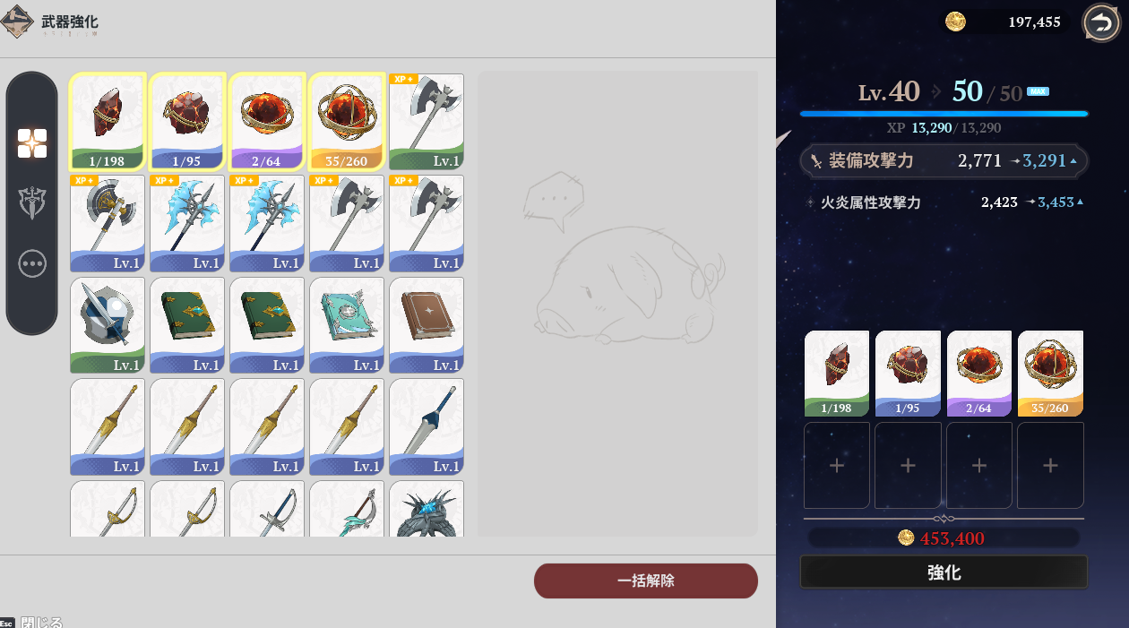
Task: Select the all-items sparkle category icon
Action: (32, 143)
